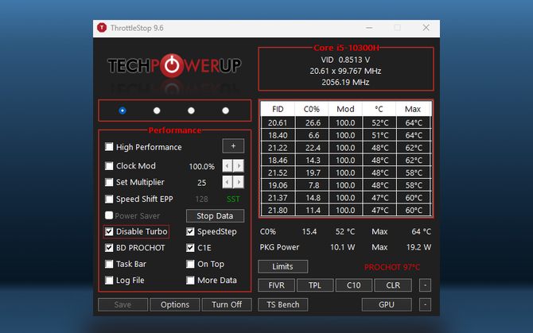533x333 pixels.
Task: Click the FID column header
Action: pos(278,109)
